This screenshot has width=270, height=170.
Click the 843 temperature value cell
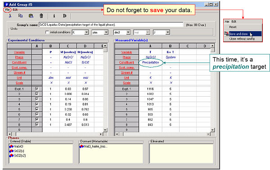point(150,125)
